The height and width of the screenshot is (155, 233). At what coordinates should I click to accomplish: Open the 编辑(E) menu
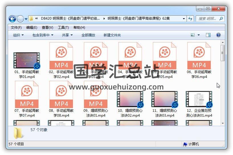pyautogui.click(x=32, y=28)
